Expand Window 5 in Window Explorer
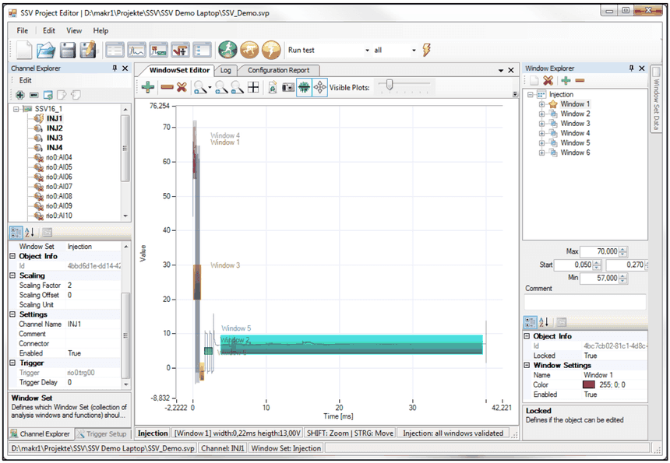Screen dimensions: 670x463 click(x=541, y=143)
